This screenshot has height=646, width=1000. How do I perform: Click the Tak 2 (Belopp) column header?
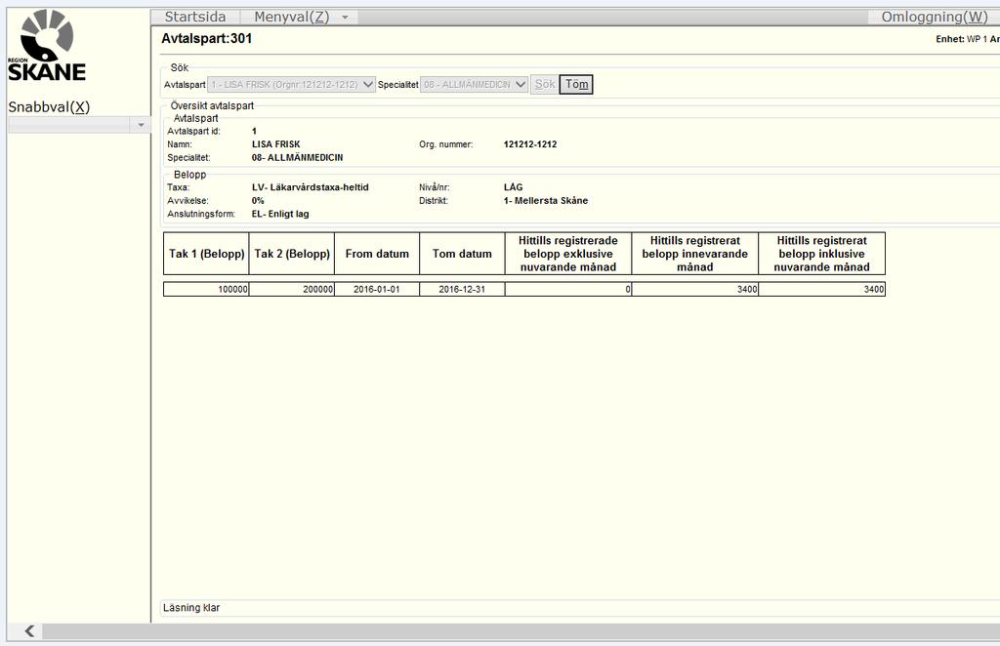(x=292, y=254)
